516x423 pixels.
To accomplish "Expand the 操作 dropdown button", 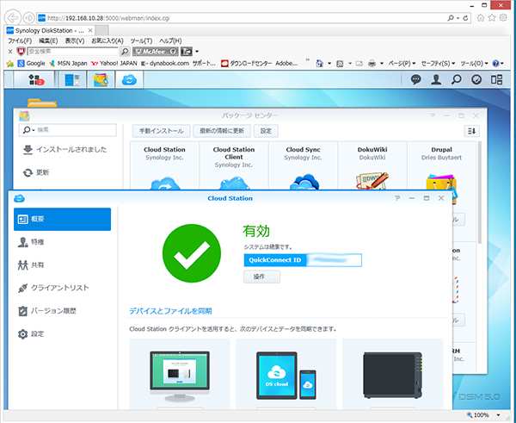I will pos(262,277).
